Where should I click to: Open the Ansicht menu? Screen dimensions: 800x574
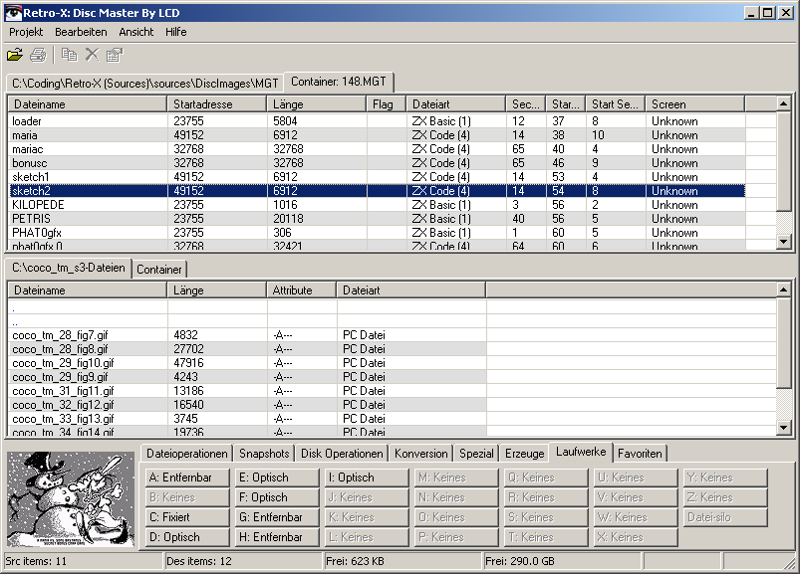pyautogui.click(x=136, y=32)
